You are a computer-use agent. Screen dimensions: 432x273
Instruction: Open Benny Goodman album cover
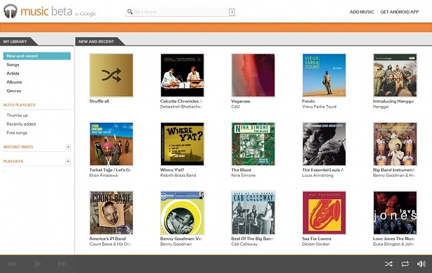click(182, 213)
